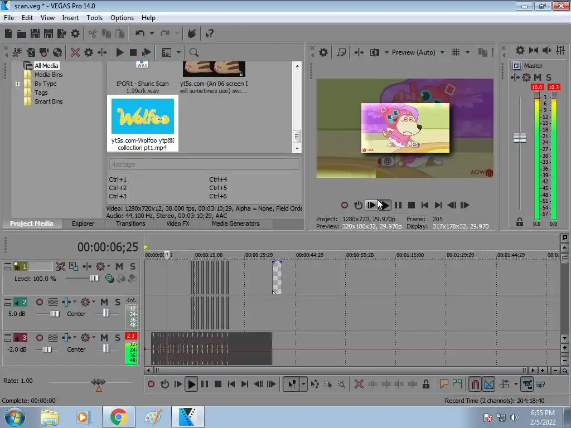Select the Media Bins folder
Screen dimensions: 571x428
click(x=49, y=75)
